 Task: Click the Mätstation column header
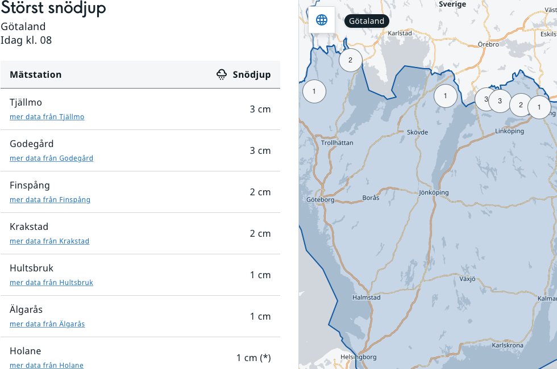click(36, 75)
